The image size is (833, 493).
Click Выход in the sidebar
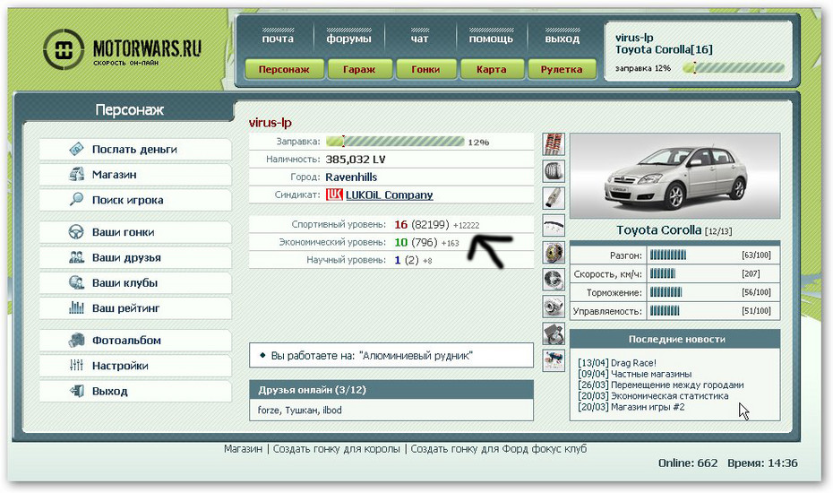click(135, 391)
